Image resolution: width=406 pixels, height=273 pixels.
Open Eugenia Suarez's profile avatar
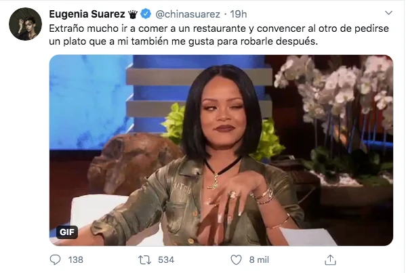tap(25, 24)
